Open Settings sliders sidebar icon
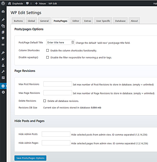 3,78
